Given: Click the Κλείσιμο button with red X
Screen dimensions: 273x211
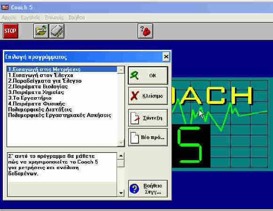Looking at the screenshot, I should tap(148, 96).
